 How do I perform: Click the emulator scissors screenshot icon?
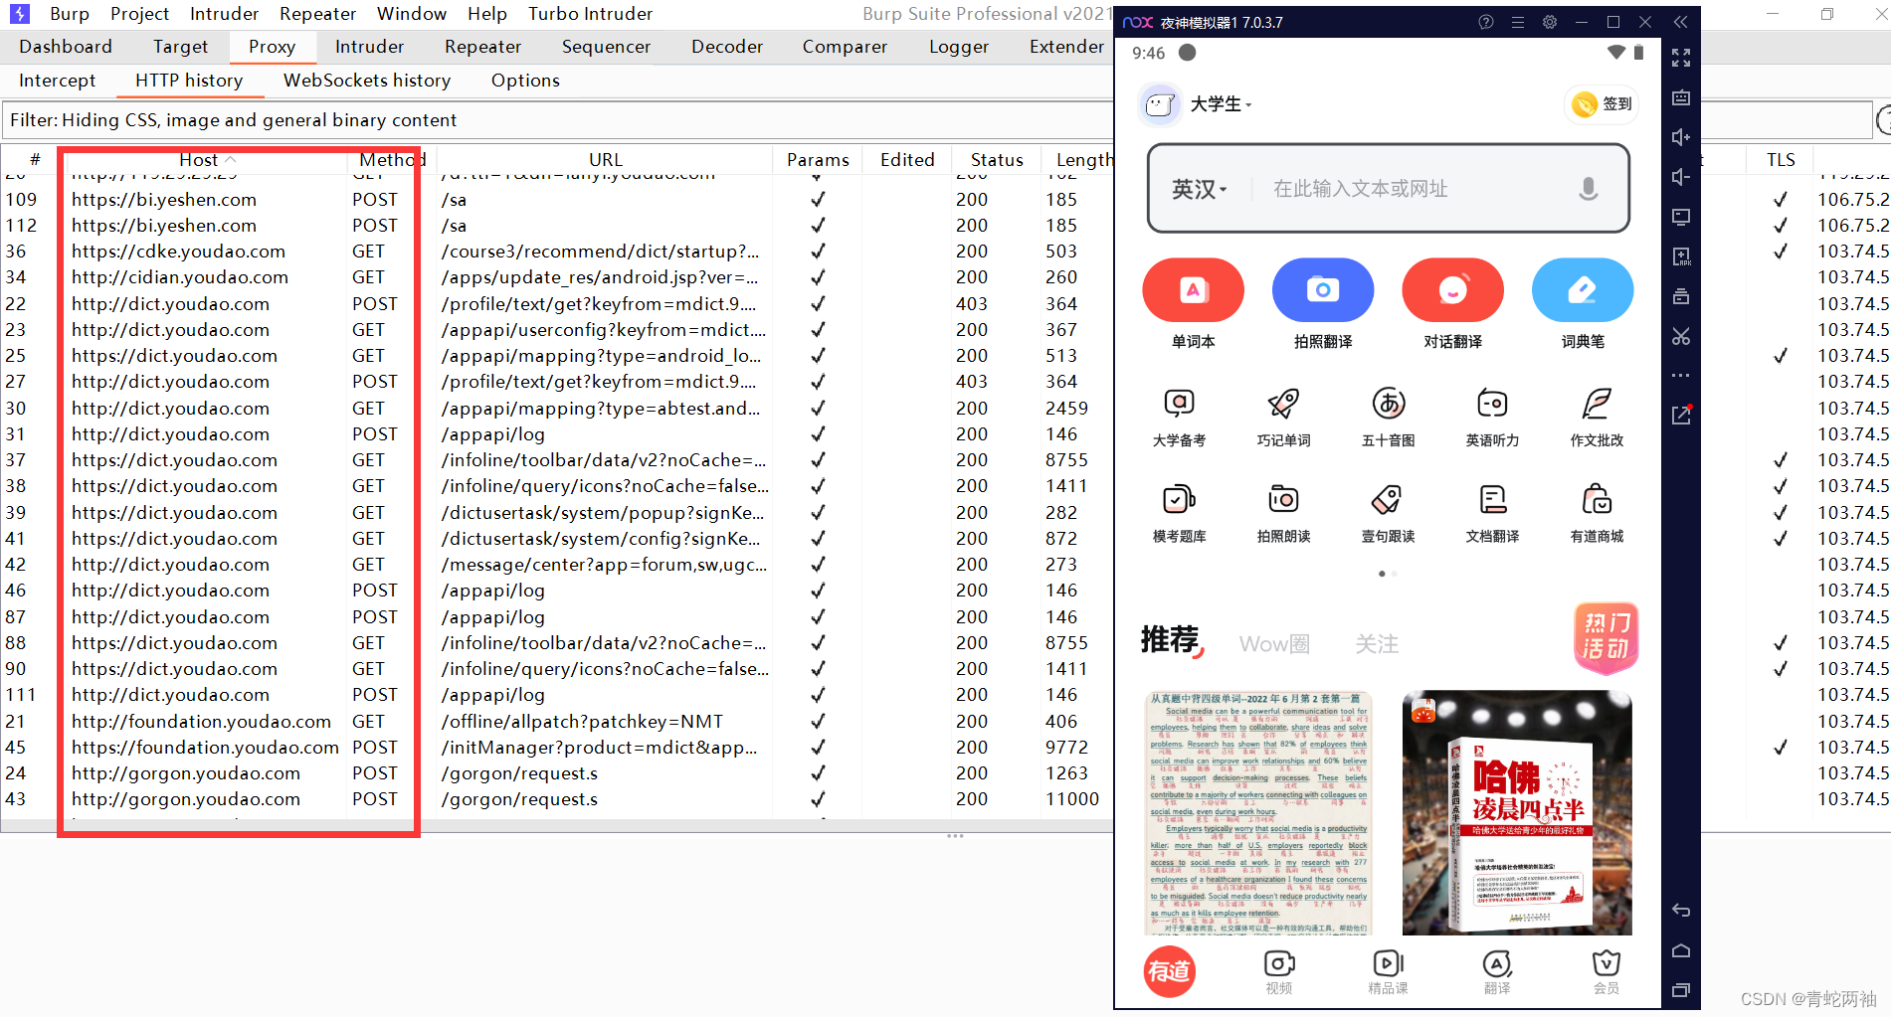(1681, 336)
